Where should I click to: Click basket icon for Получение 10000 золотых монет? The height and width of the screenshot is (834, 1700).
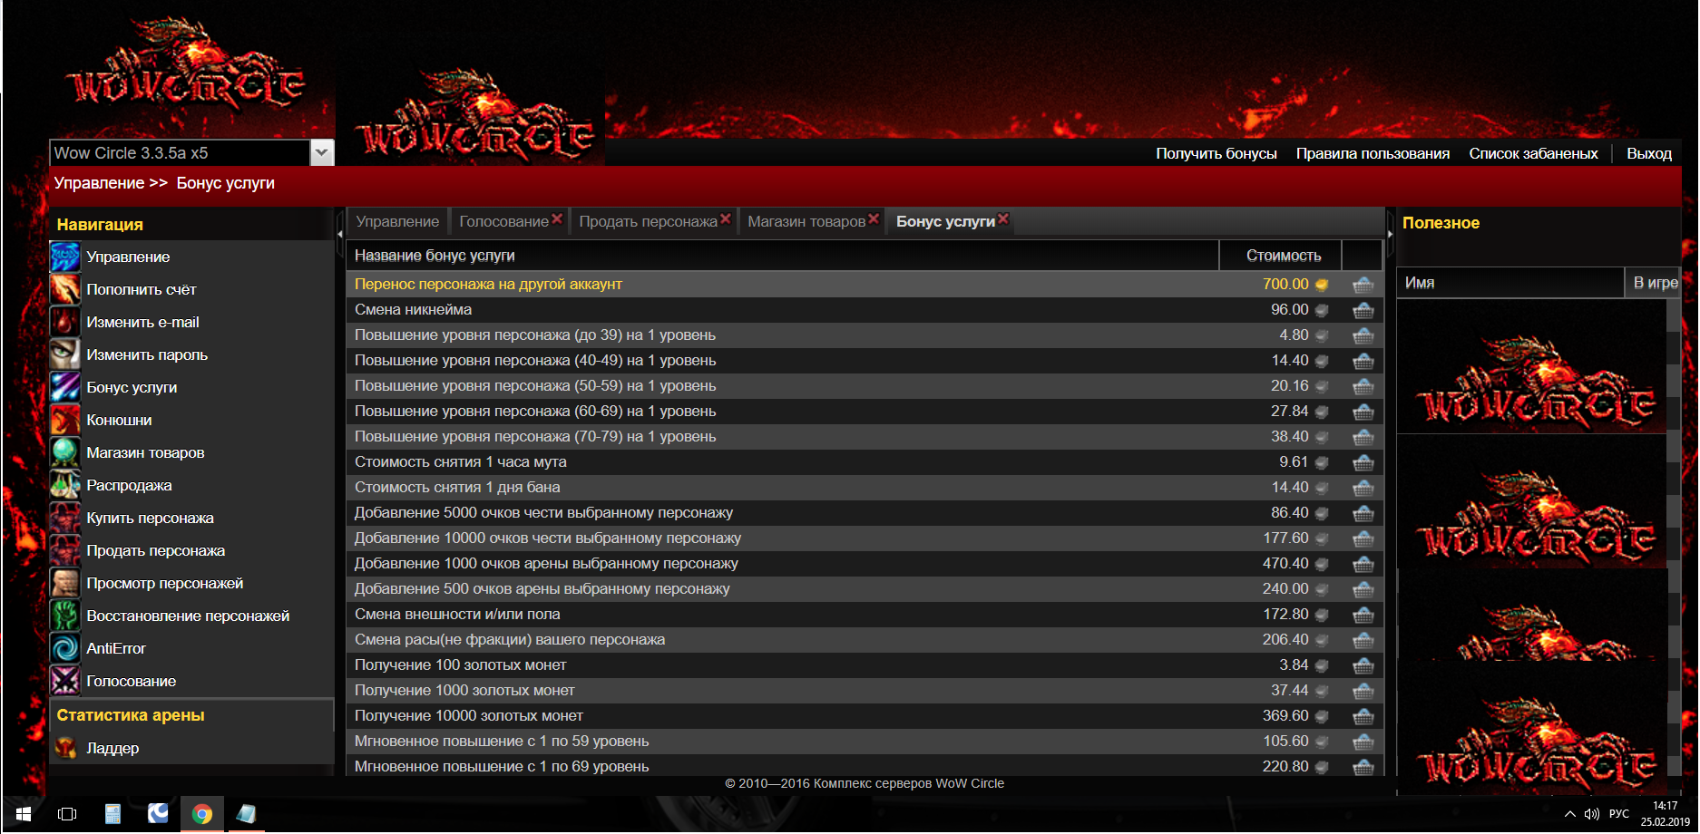1363,716
